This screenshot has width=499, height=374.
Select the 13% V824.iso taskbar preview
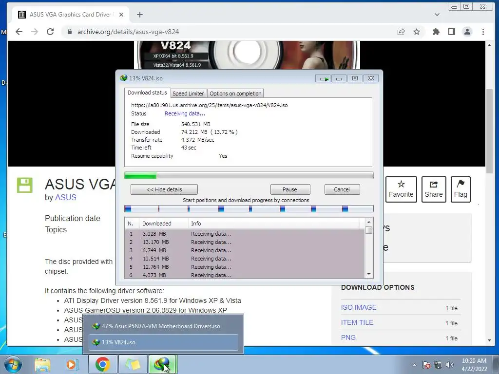tap(163, 342)
